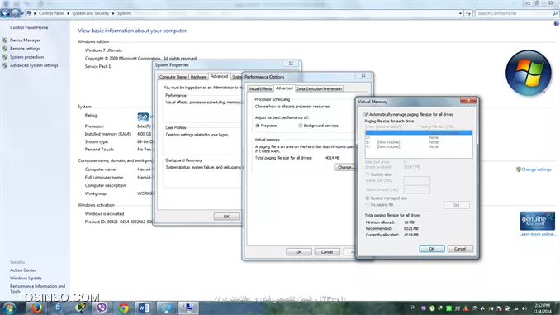The width and height of the screenshot is (560, 315).
Task: Switch to Hardware tab in System Properties
Action: [x=198, y=77]
